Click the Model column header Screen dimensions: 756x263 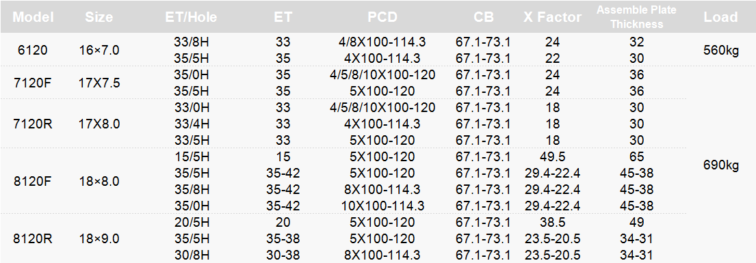click(33, 17)
